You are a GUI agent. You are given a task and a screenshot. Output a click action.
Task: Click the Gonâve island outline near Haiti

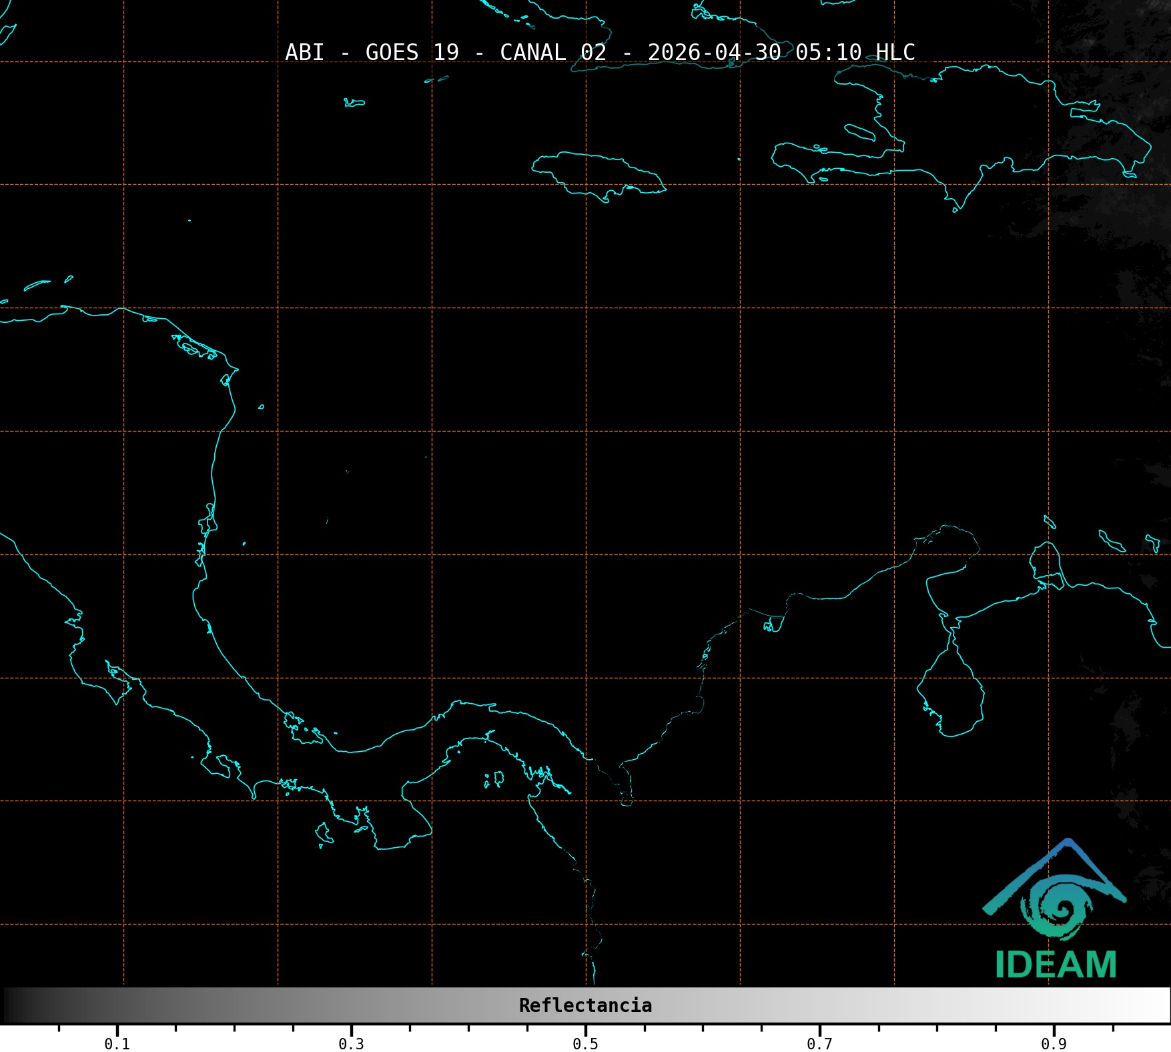[x=859, y=132]
